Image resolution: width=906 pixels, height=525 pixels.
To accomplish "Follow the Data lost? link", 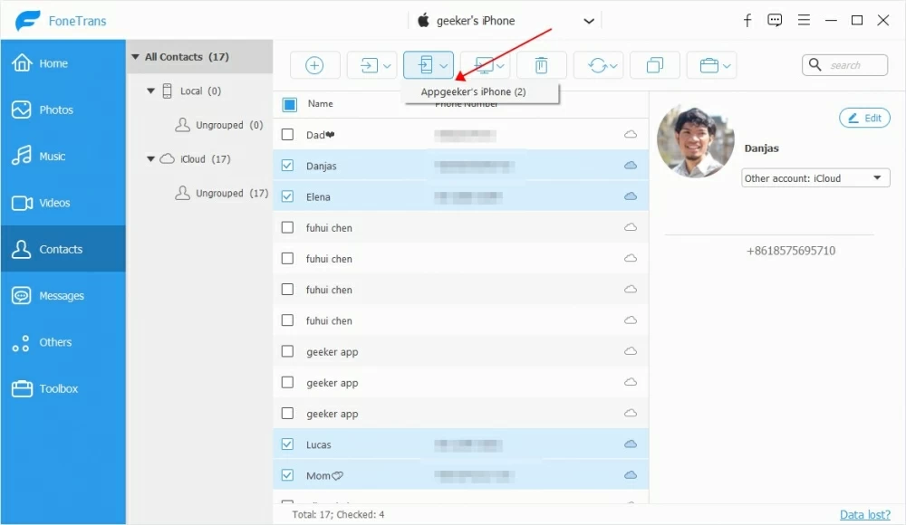I will 864,514.
